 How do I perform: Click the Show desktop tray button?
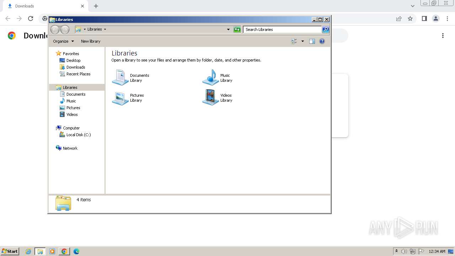point(451,251)
